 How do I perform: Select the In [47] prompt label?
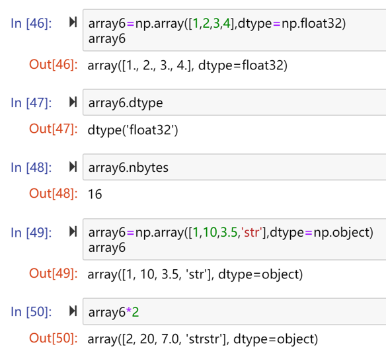[31, 103]
